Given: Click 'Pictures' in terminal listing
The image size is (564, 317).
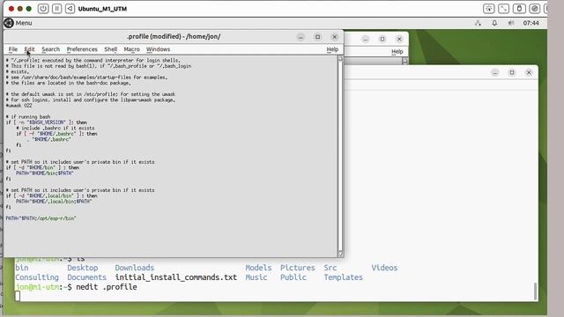Looking at the screenshot, I should [298, 268].
